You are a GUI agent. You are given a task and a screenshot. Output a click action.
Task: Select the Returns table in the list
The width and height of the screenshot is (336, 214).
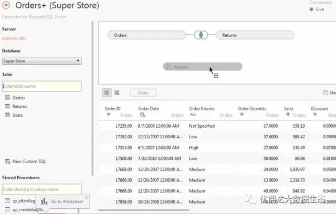19,106
